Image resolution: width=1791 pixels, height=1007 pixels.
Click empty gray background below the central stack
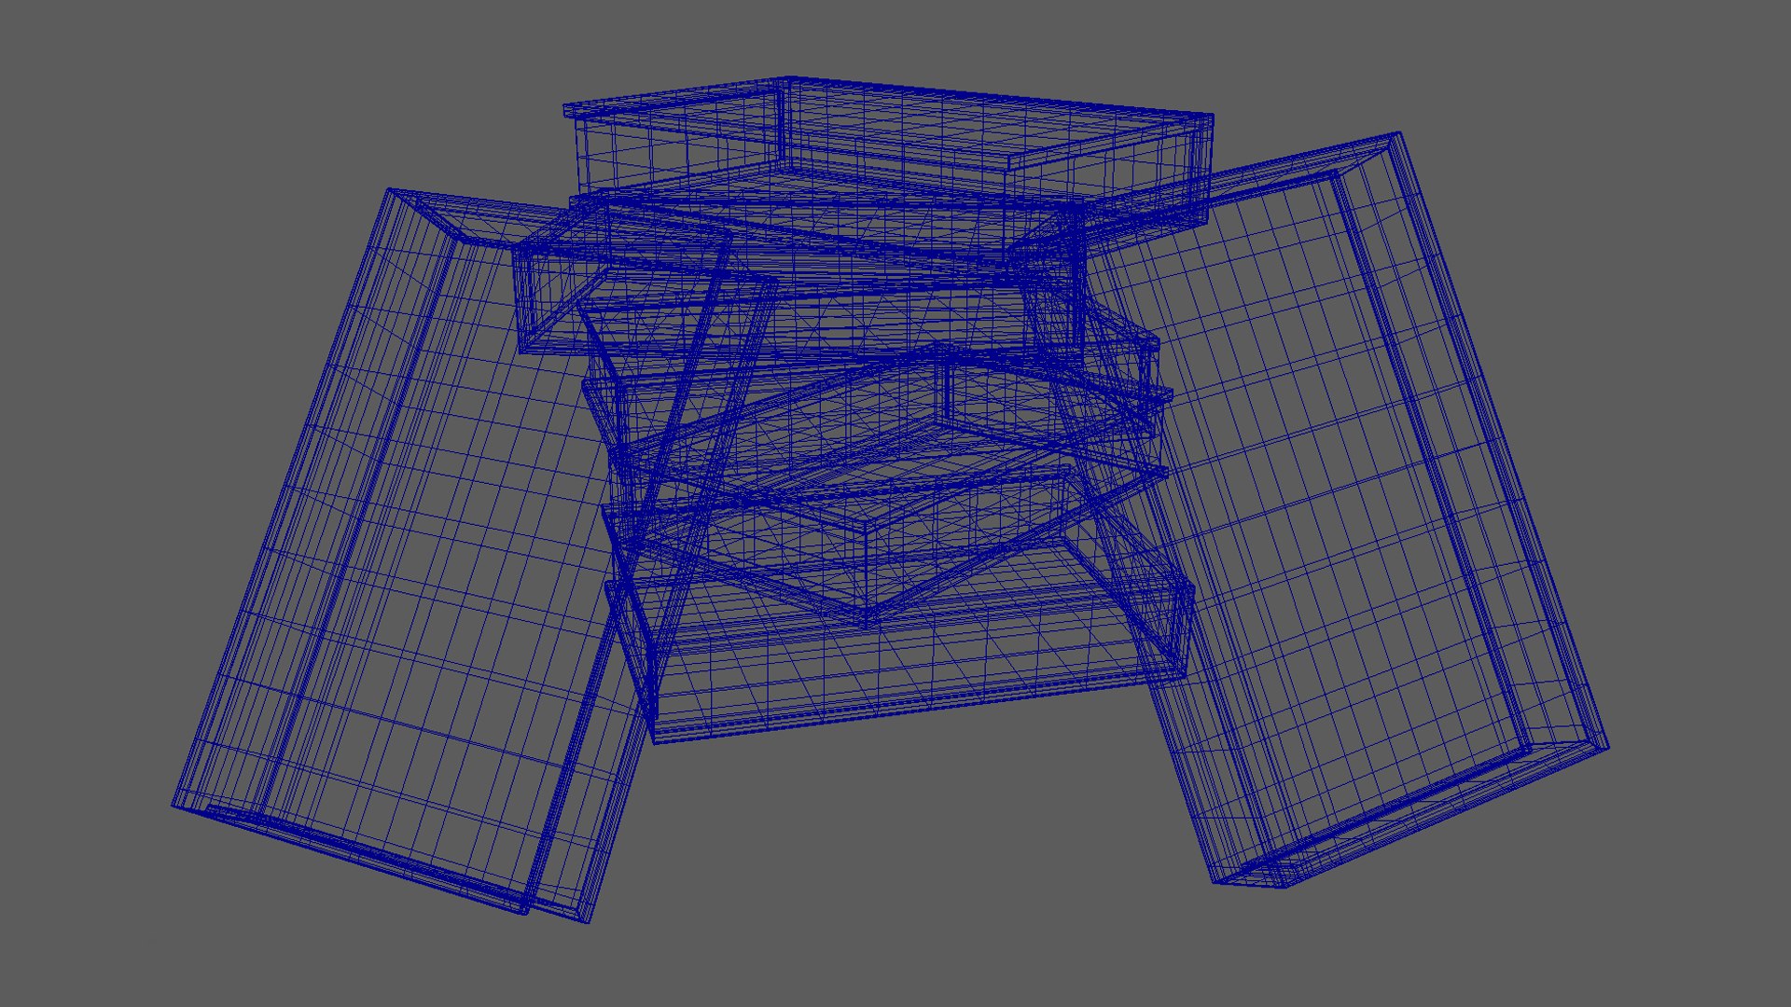click(x=895, y=858)
